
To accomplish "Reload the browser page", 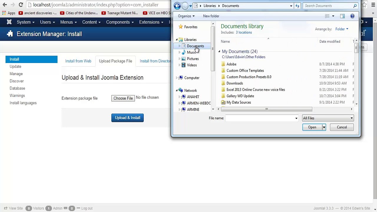I will point(21,5).
